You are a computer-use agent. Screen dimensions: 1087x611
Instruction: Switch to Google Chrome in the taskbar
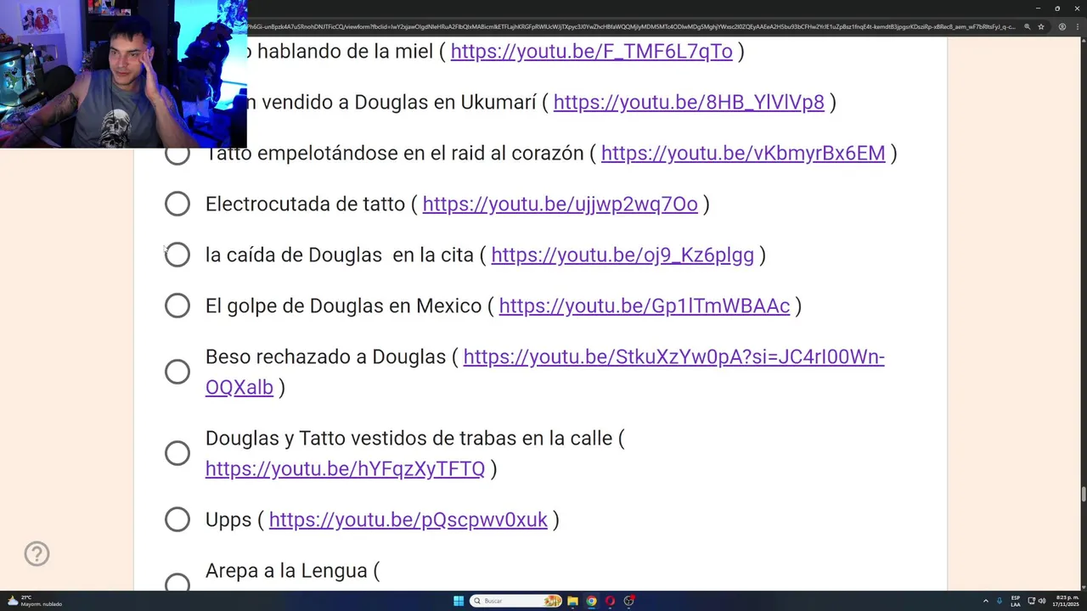(x=591, y=601)
